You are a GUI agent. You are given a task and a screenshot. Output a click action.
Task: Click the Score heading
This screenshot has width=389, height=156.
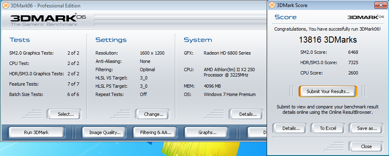(286, 17)
